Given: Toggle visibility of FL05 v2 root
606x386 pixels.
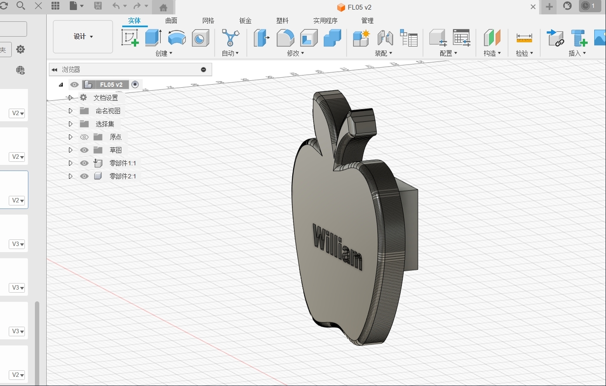Looking at the screenshot, I should (75, 85).
